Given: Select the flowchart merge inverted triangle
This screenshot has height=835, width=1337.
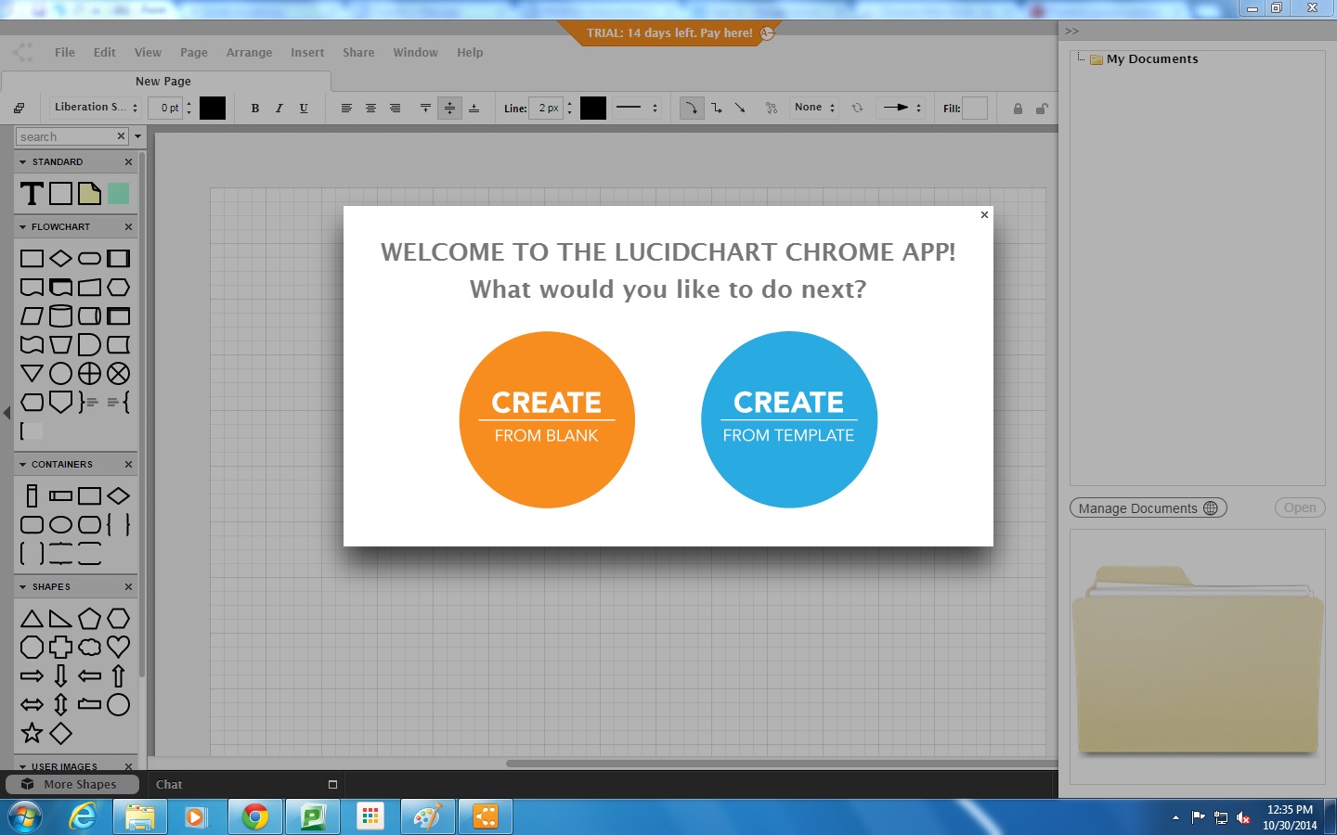Looking at the screenshot, I should click(x=32, y=373).
